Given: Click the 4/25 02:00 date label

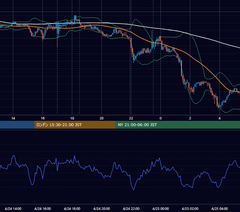Looking at the screenshot, I should click(x=190, y=208).
